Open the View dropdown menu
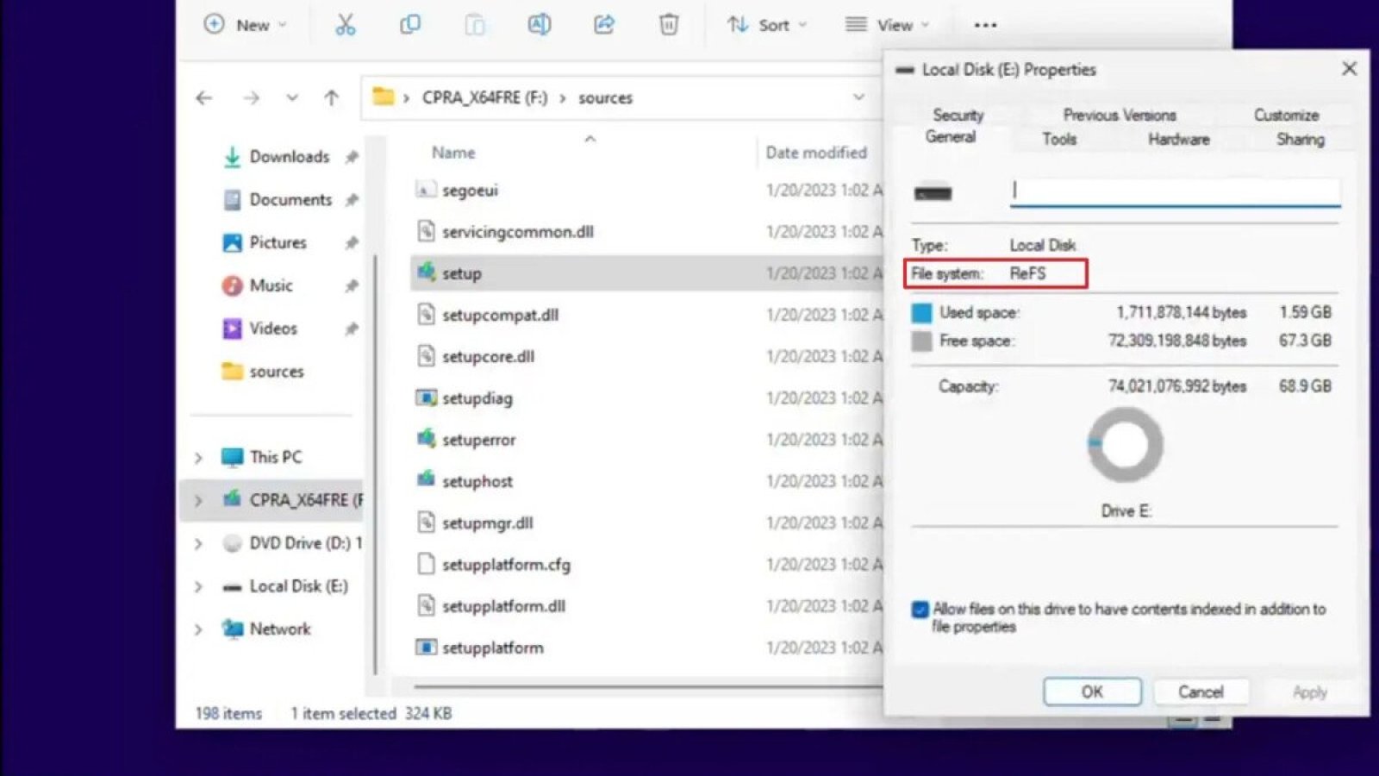Viewport: 1379px width, 776px height. tap(888, 25)
